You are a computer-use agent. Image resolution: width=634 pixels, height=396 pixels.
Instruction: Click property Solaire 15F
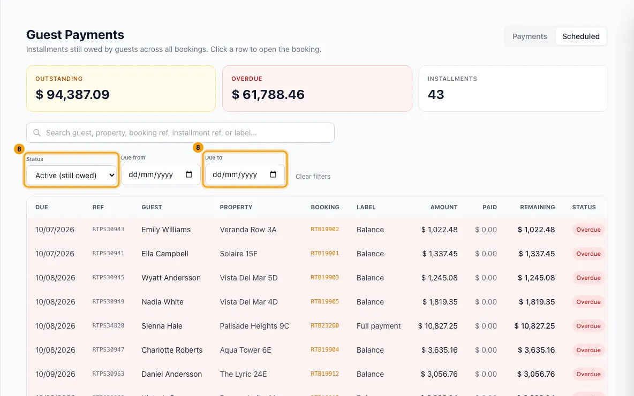pyautogui.click(x=239, y=254)
